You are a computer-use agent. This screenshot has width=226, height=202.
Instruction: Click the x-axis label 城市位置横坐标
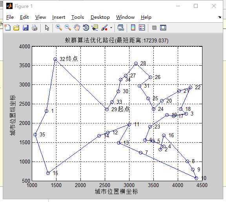(x=116, y=191)
